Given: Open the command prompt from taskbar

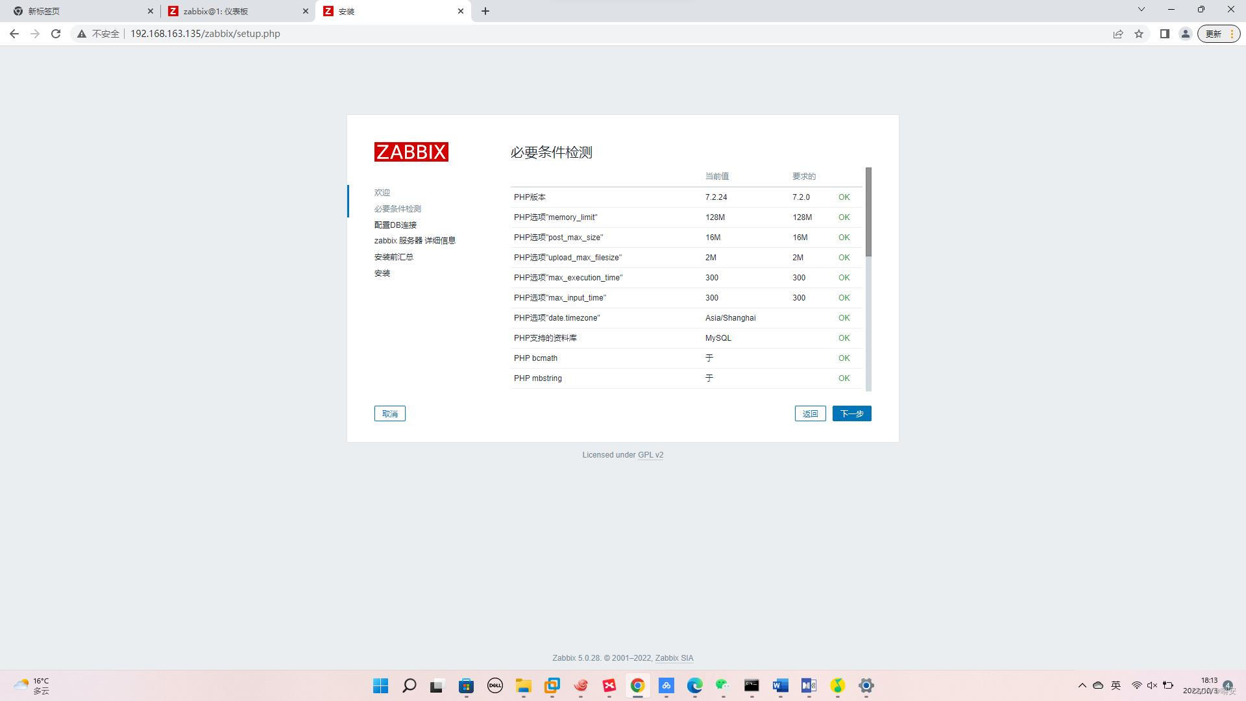Looking at the screenshot, I should click(x=751, y=685).
